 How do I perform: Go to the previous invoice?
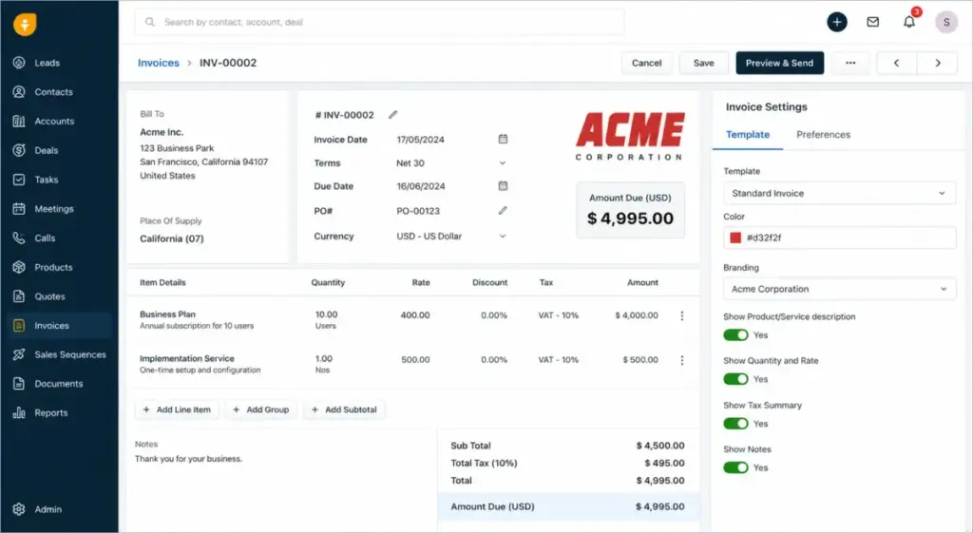(896, 63)
